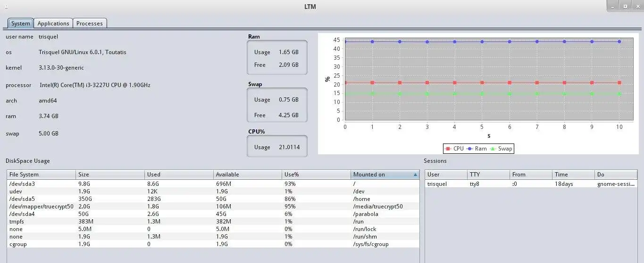Select the cgroup file system row
The height and width of the screenshot is (263, 644).
coord(213,244)
